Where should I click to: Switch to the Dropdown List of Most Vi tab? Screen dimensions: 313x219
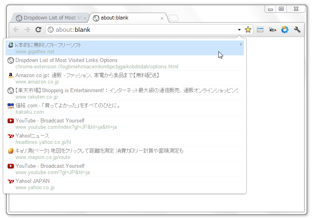(50, 18)
